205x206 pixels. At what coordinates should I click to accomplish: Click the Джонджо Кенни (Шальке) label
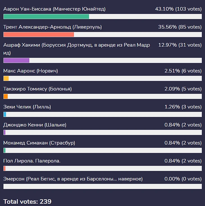(35, 125)
